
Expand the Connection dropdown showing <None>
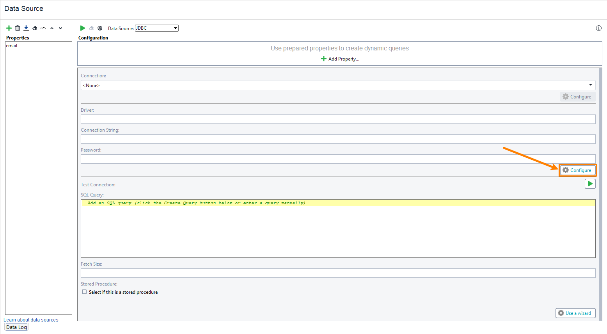591,85
